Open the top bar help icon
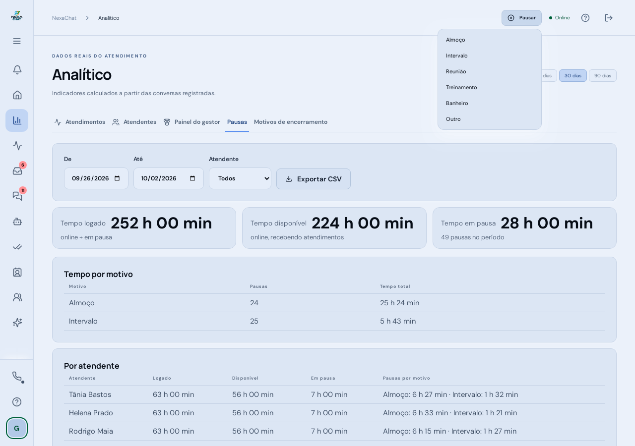The height and width of the screenshot is (446, 635). pyautogui.click(x=585, y=18)
